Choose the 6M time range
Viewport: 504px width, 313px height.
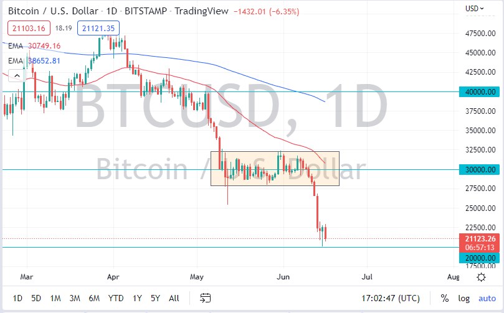pyautogui.click(x=94, y=298)
